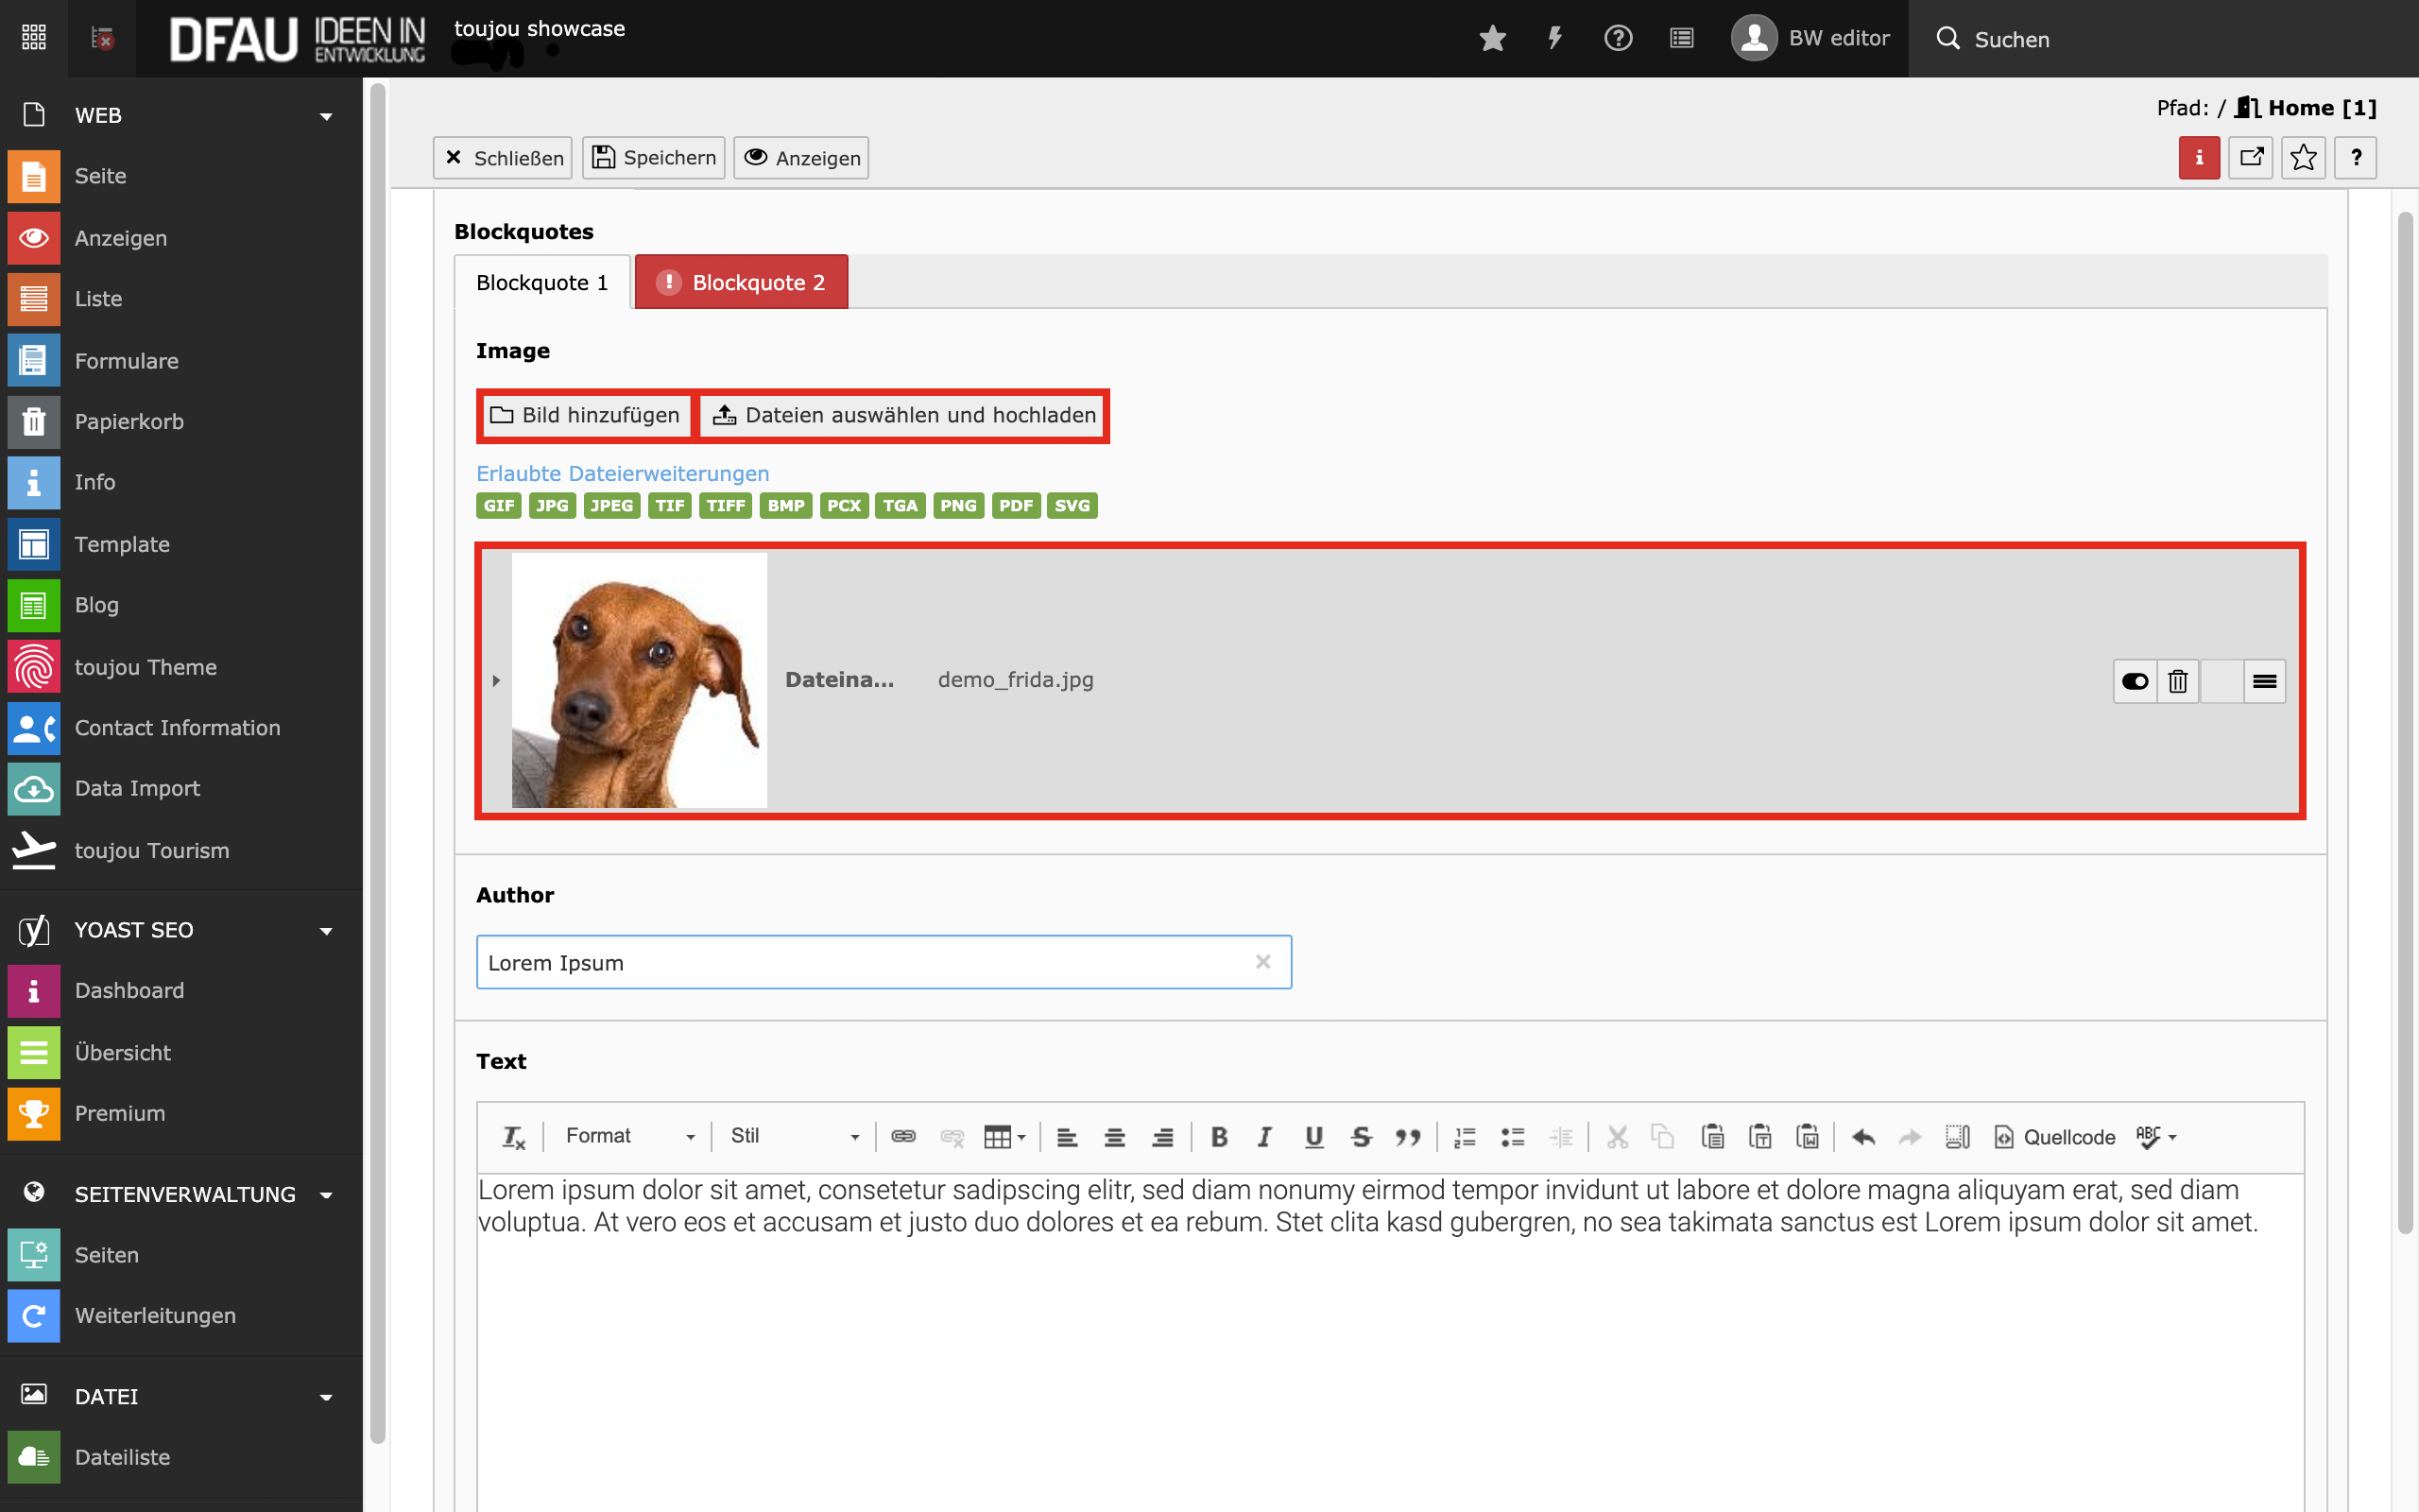Screen dimensions: 2419x1512
Task: Bookmark this page with star icon
Action: pos(2304,158)
